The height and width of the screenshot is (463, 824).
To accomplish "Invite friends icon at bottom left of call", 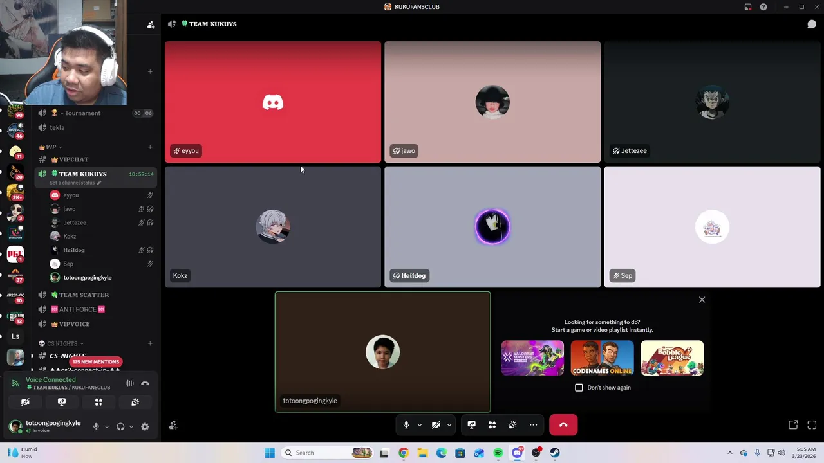I will point(173,425).
